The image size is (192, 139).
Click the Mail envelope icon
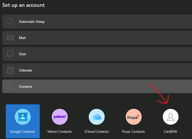(10, 38)
